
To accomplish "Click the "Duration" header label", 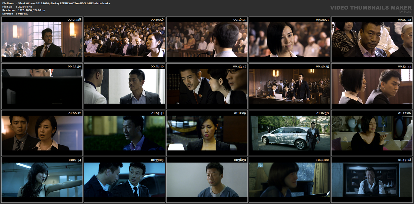I will (7, 14).
